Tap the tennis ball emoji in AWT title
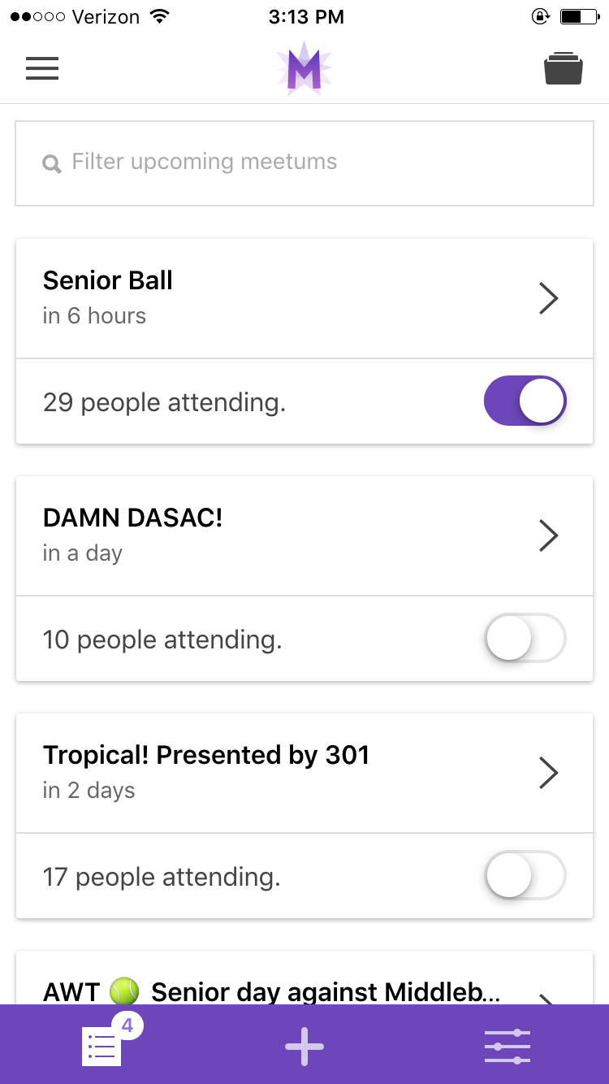 124,992
